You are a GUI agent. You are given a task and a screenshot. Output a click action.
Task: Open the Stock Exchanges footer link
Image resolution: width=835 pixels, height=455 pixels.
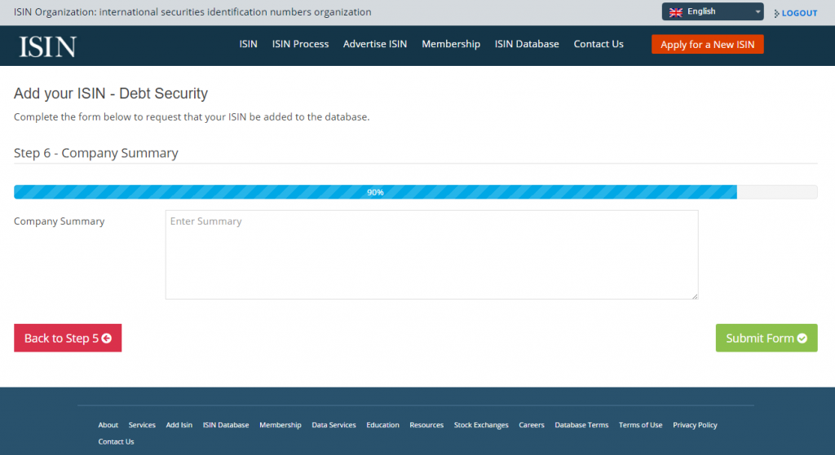click(x=481, y=425)
